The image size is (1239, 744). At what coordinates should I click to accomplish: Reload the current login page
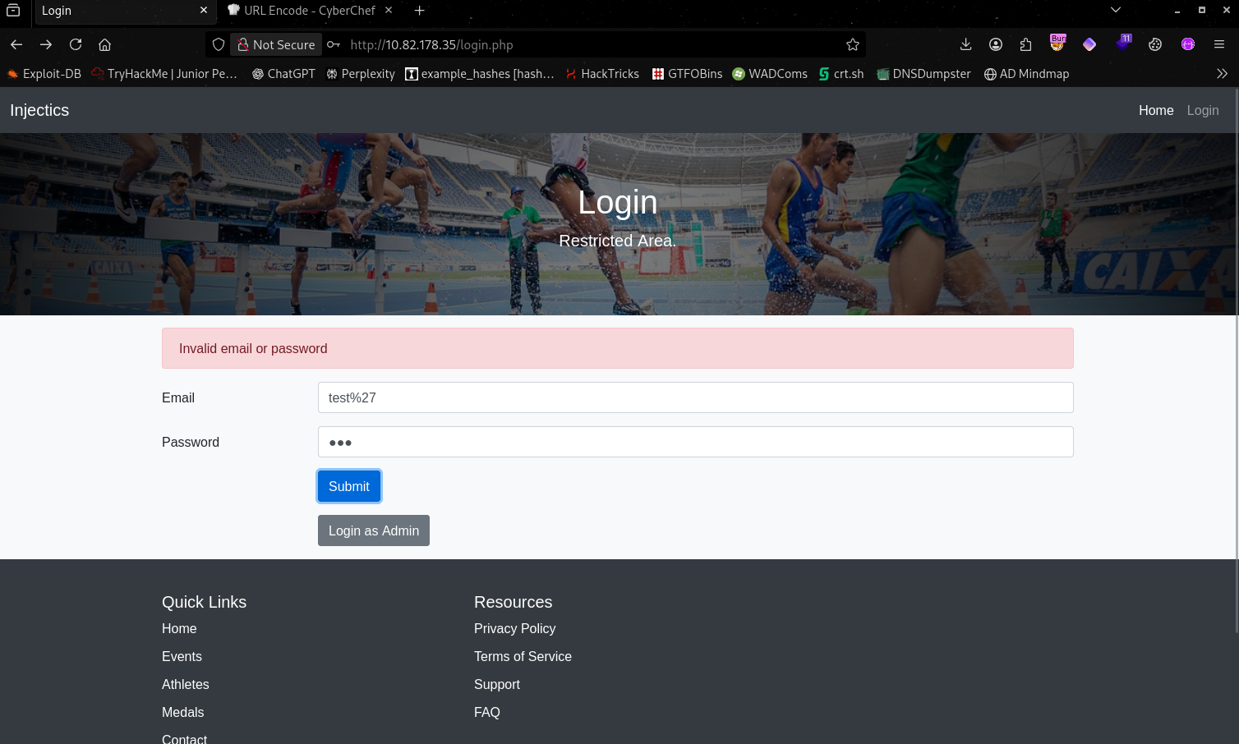(76, 44)
